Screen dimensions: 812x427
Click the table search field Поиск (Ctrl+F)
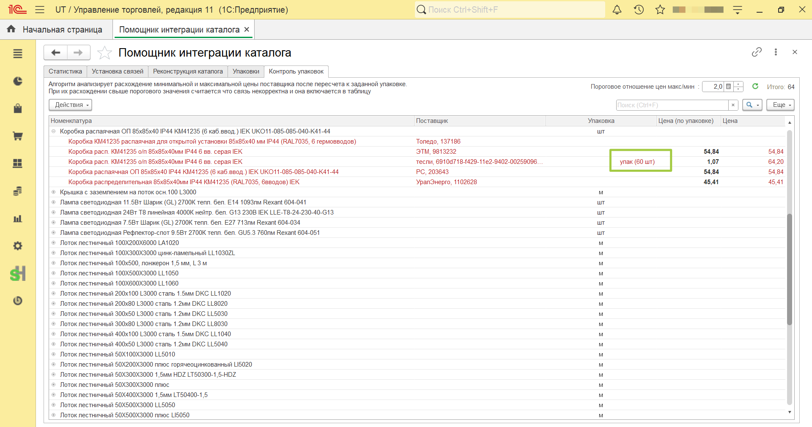[x=672, y=105]
